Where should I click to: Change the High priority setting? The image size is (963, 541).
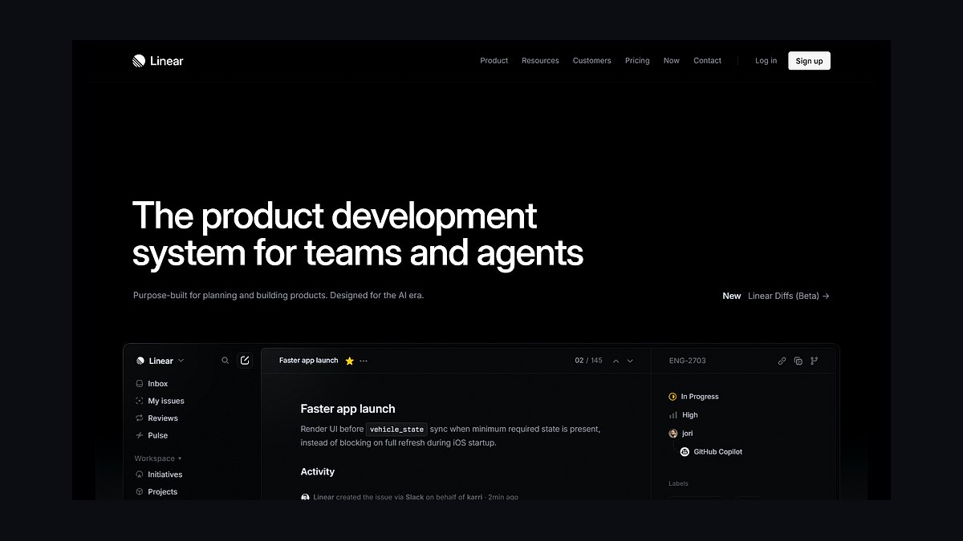pyautogui.click(x=683, y=415)
